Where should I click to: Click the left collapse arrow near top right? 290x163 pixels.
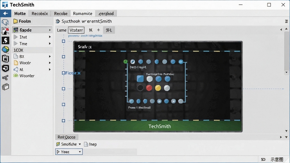[x=281, y=30]
